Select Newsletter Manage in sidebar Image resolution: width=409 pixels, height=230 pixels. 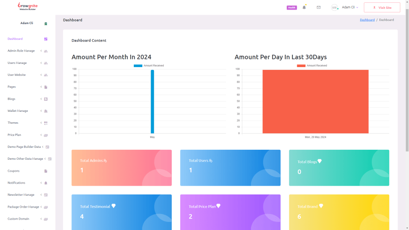coord(21,195)
